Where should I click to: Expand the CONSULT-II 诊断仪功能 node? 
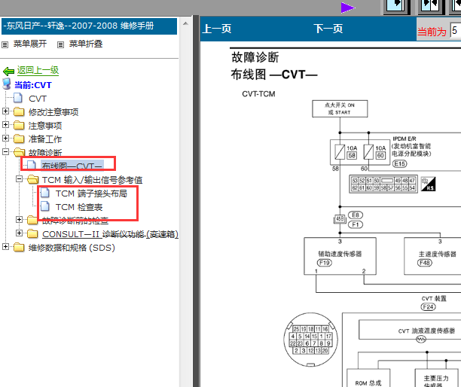point(19,233)
